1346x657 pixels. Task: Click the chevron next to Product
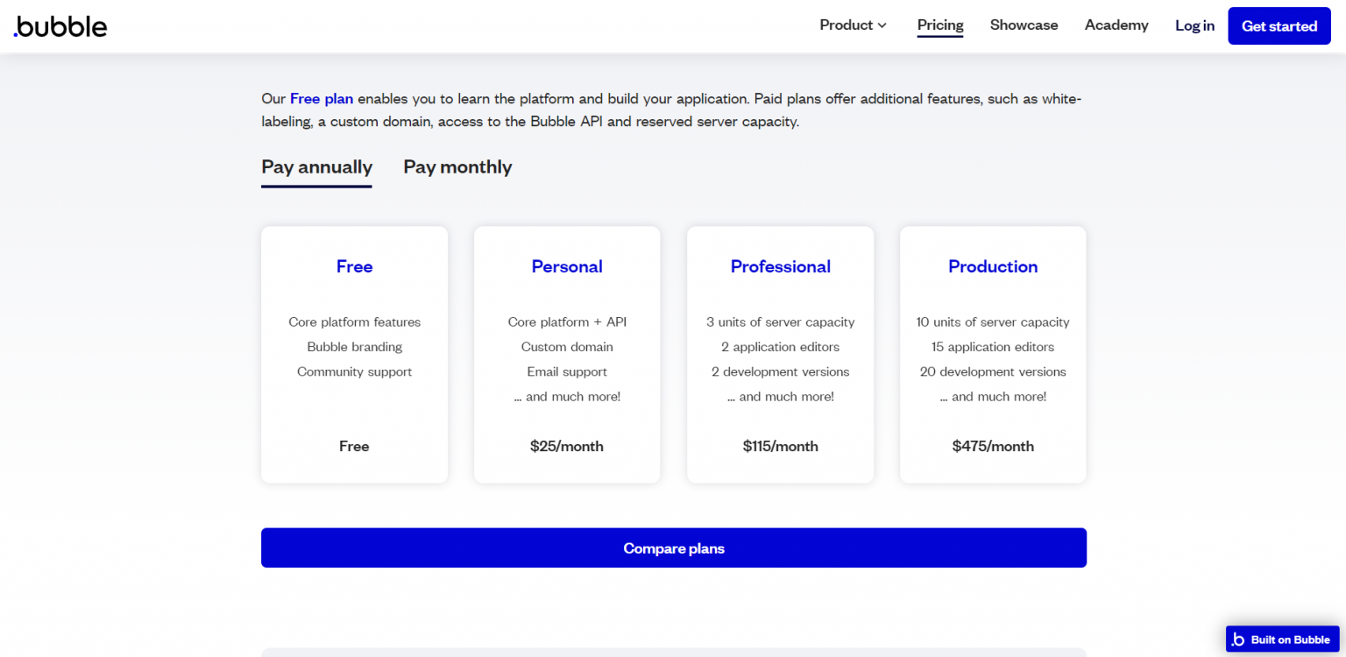pos(882,25)
